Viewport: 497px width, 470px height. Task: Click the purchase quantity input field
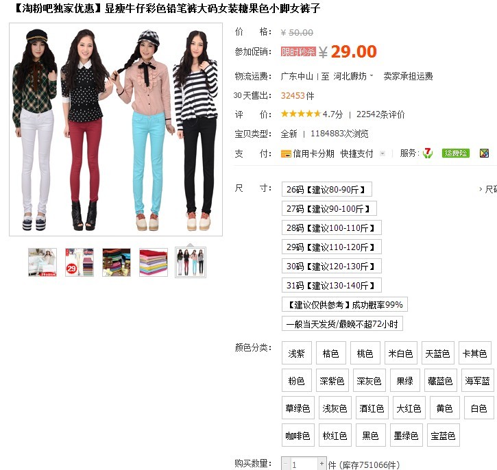pyautogui.click(x=304, y=464)
